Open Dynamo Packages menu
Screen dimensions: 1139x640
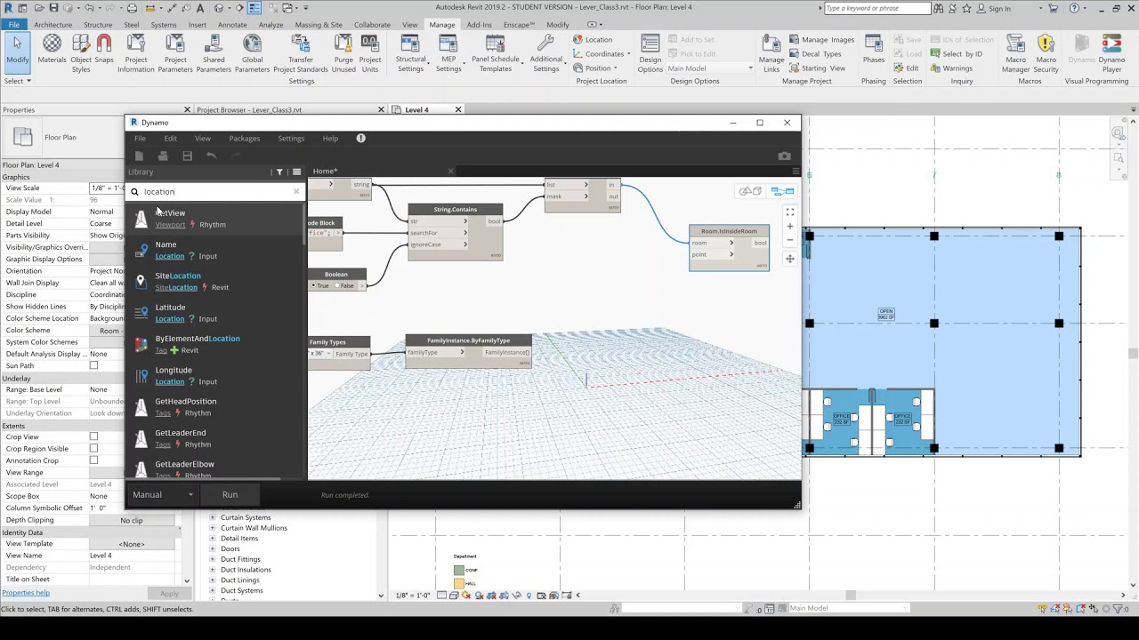tap(244, 139)
